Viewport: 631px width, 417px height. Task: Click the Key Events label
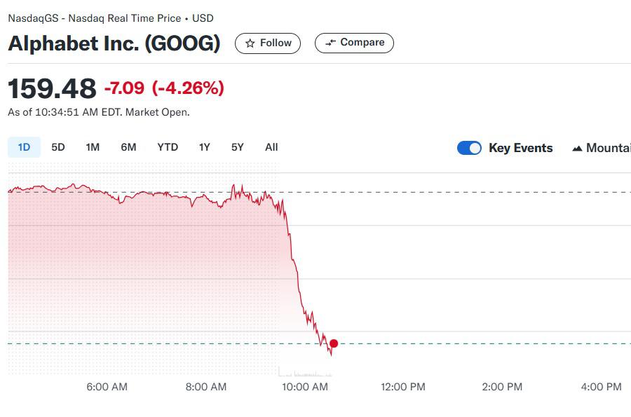[520, 148]
